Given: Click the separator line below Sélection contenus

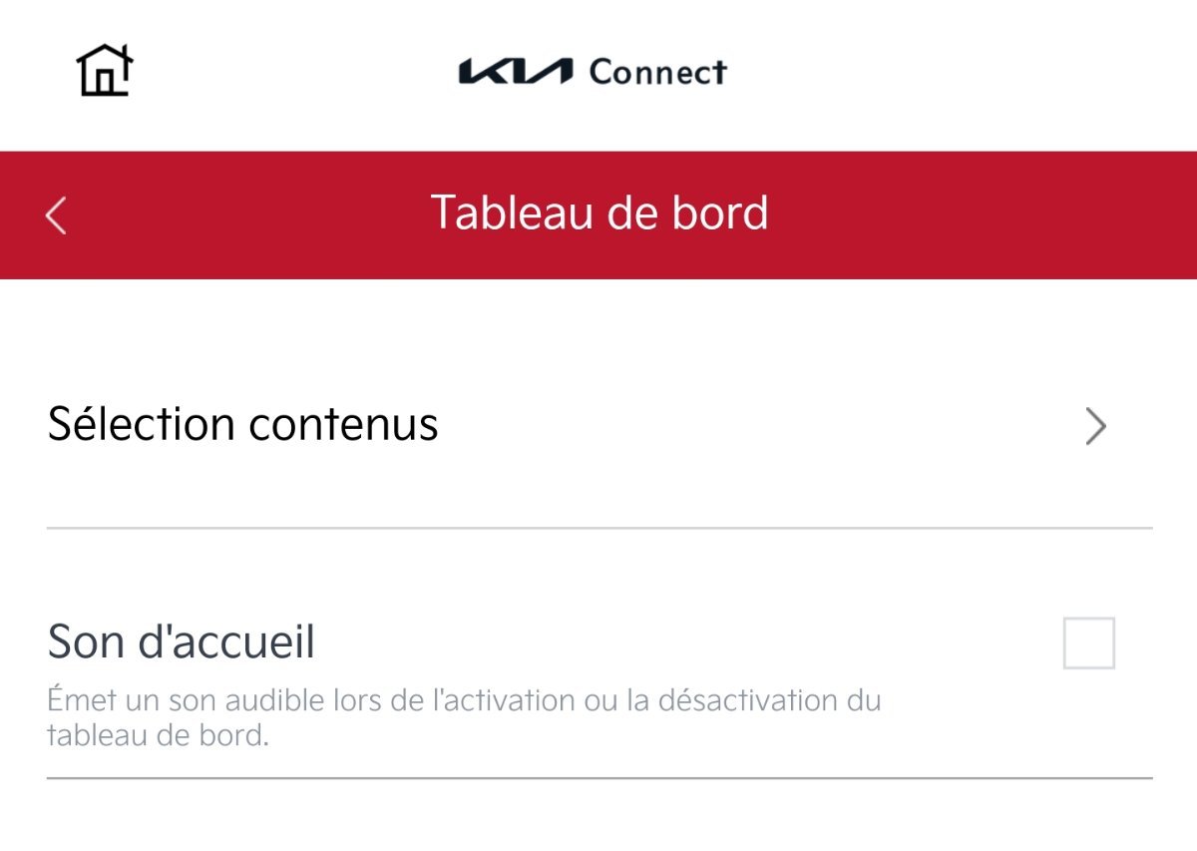Looking at the screenshot, I should 599,527.
